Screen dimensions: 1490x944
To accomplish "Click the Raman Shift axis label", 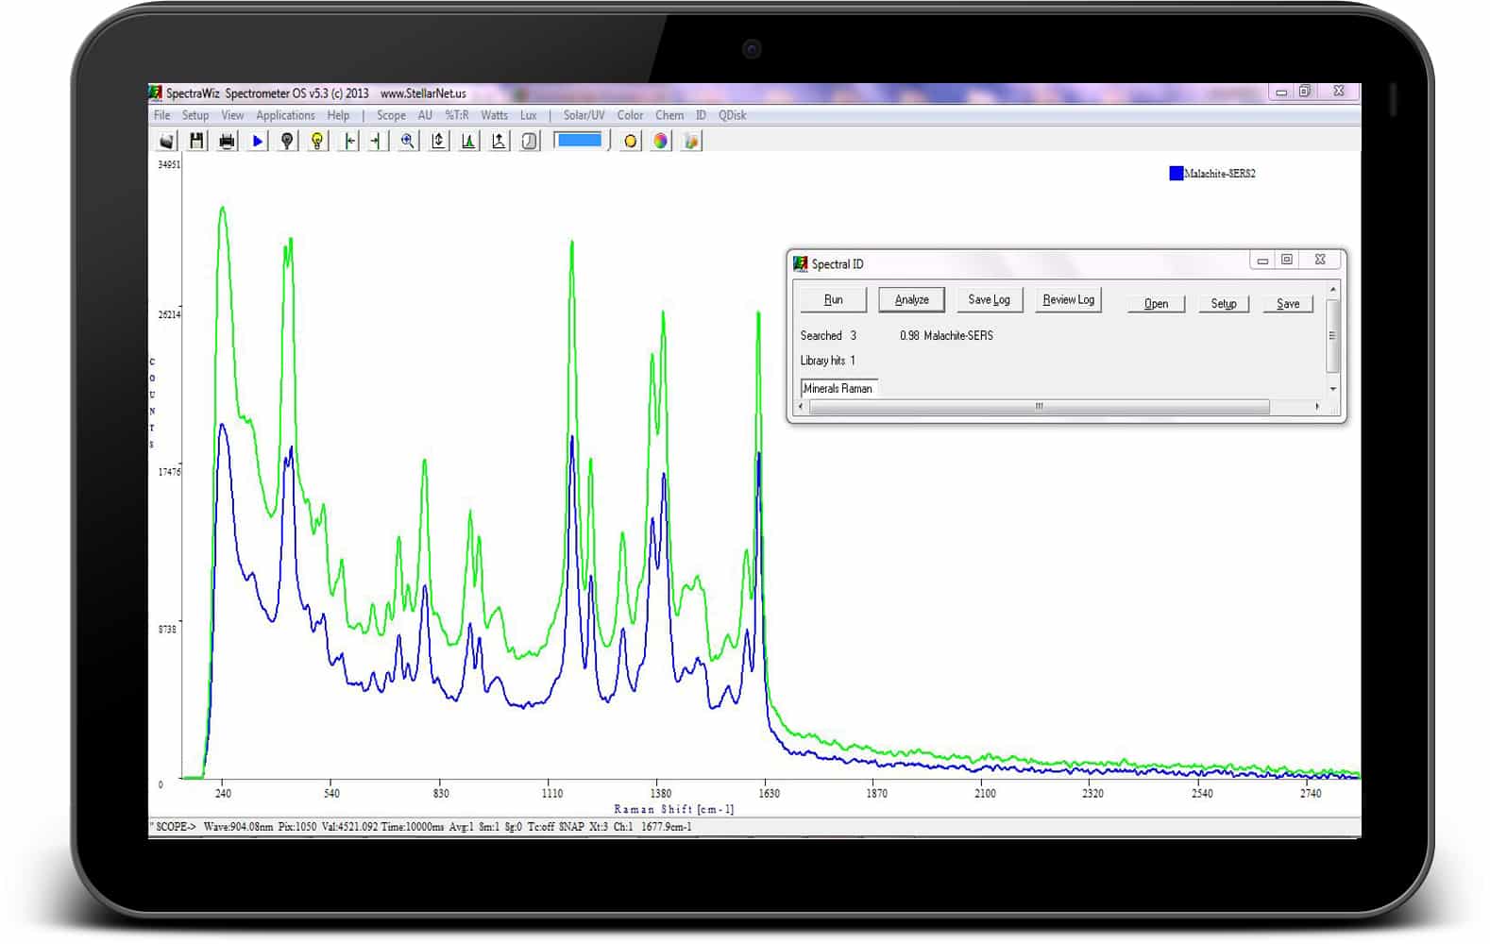I will coord(673,809).
